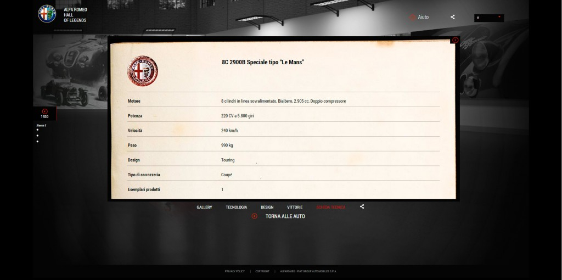This screenshot has height=280, width=562.
Task: Click Alfa Romeo Fiat Group Automobiles footer text
Action: coord(308,271)
